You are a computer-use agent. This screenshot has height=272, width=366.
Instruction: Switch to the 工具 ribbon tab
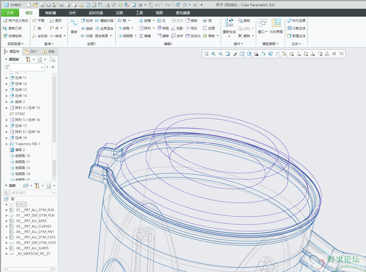[x=139, y=13]
